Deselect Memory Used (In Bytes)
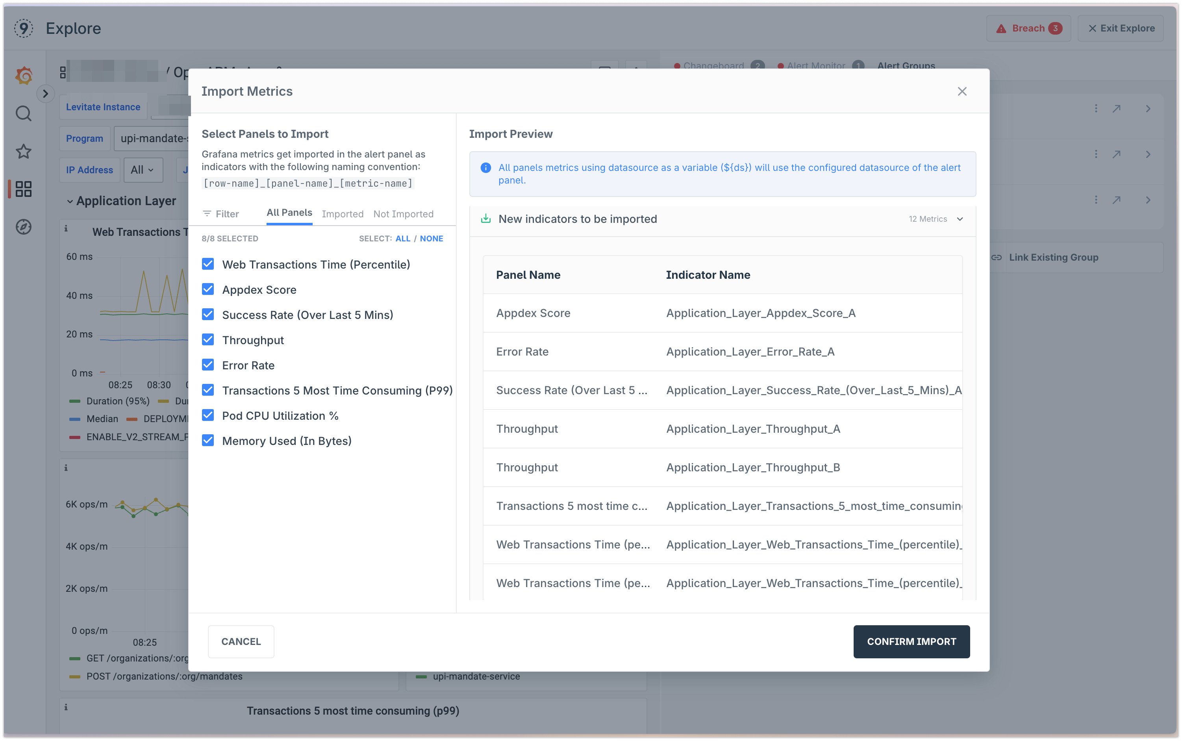Image resolution: width=1182 pixels, height=741 pixels. pos(208,440)
